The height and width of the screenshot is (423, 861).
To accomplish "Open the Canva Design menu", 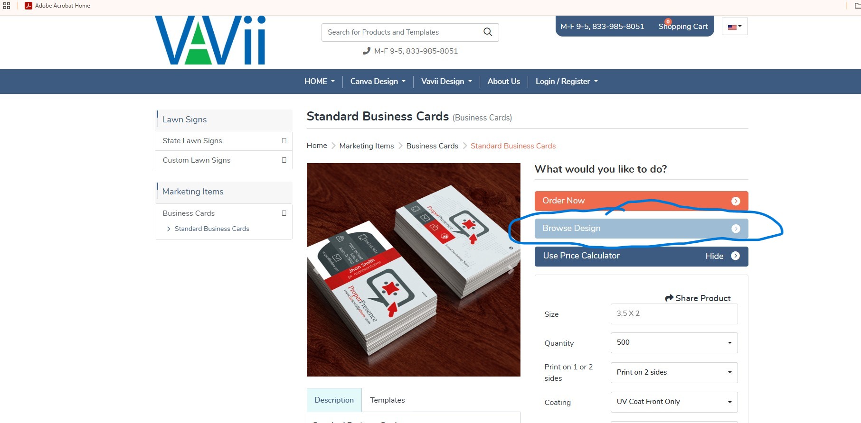I will click(x=378, y=82).
